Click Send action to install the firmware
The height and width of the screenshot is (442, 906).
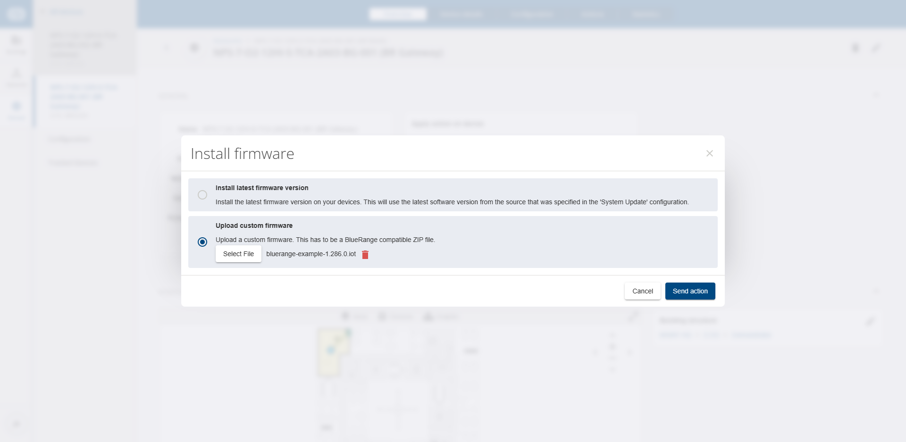point(690,291)
